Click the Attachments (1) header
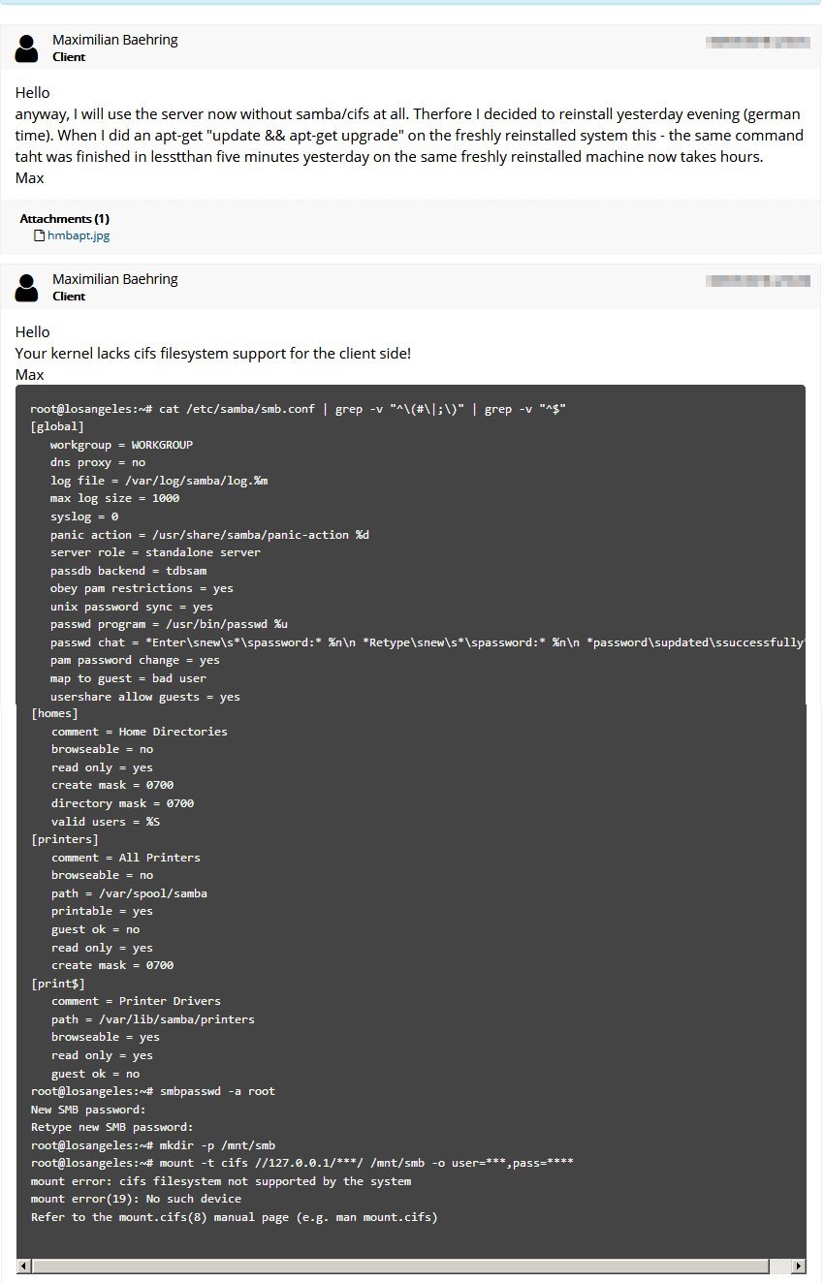Screen dimensions: 824x1283 [64, 219]
